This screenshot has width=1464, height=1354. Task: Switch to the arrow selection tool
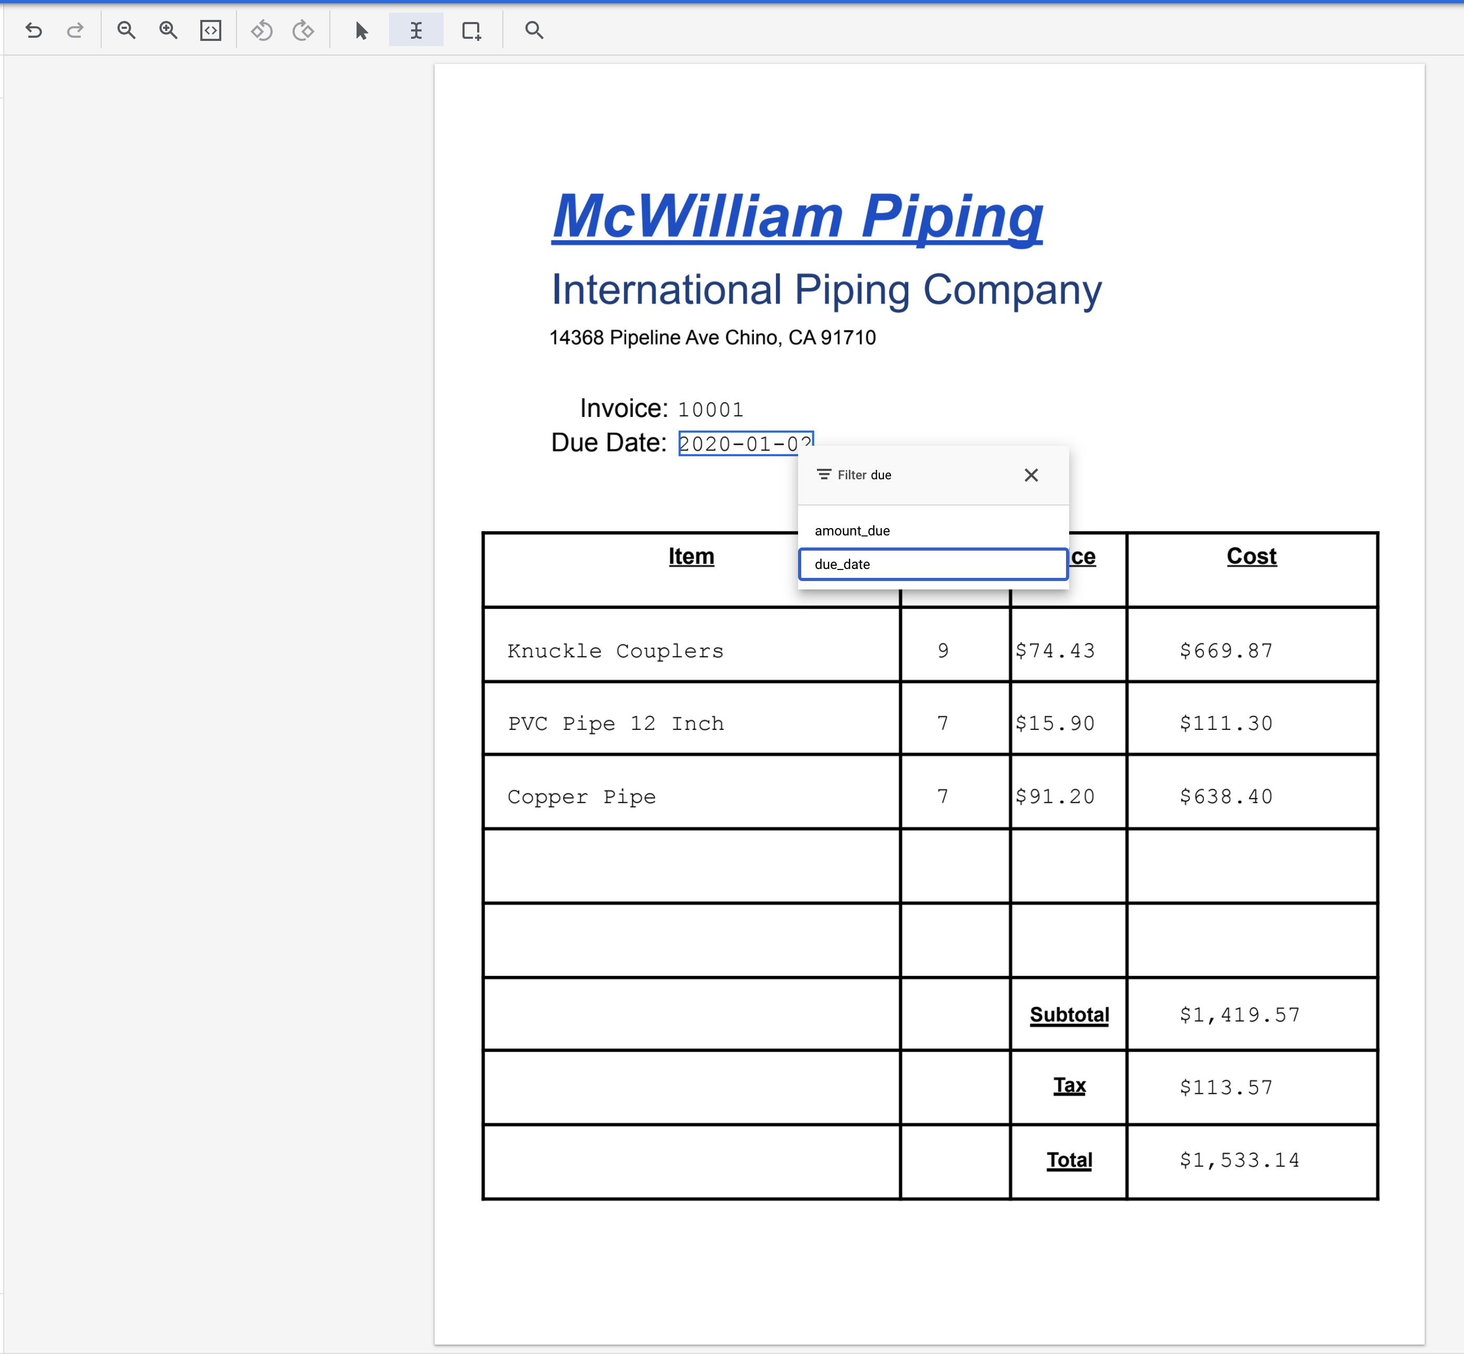point(361,31)
